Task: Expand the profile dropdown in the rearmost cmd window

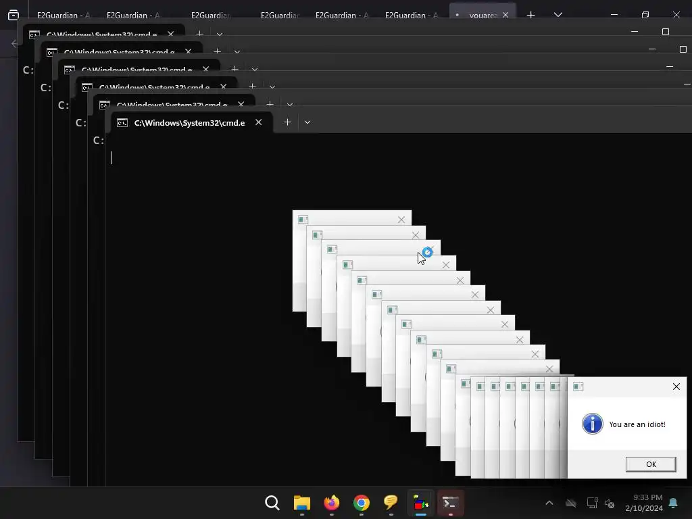Action: 220,34
